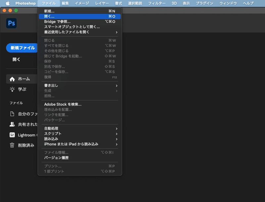
Task: Click the Home house icon in sidebar
Action: 12,79
